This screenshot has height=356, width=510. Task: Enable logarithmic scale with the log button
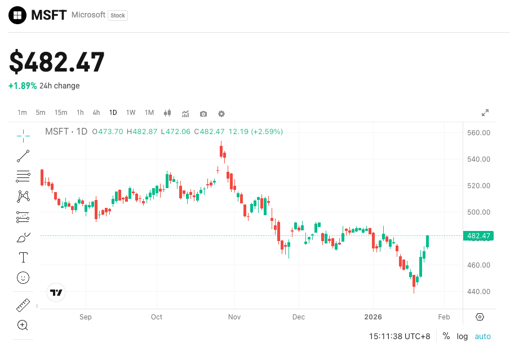tap(462, 336)
